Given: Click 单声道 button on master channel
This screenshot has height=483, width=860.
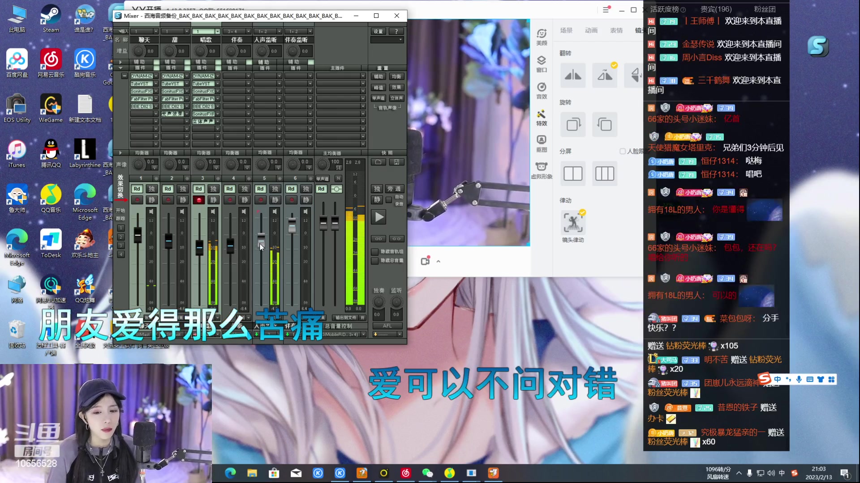Looking at the screenshot, I should pyautogui.click(x=322, y=178).
